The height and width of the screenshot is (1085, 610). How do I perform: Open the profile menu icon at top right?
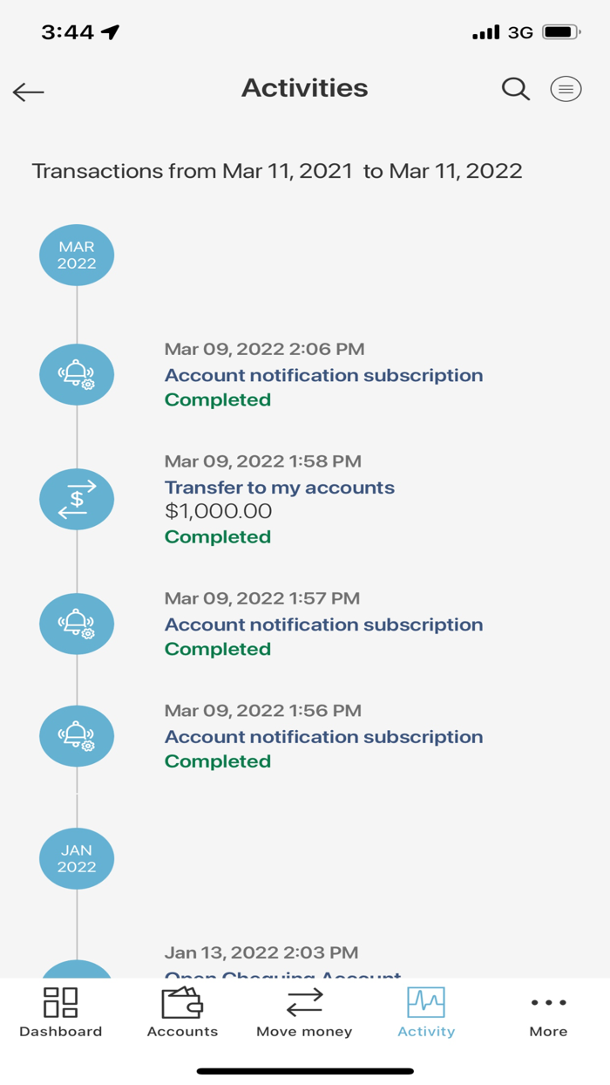pyautogui.click(x=566, y=89)
